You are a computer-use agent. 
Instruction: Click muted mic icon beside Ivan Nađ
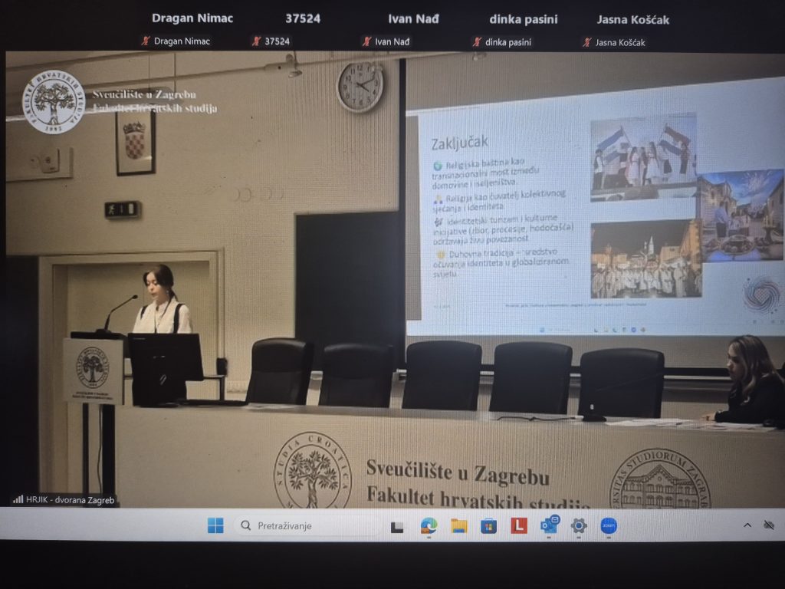pyautogui.click(x=366, y=41)
